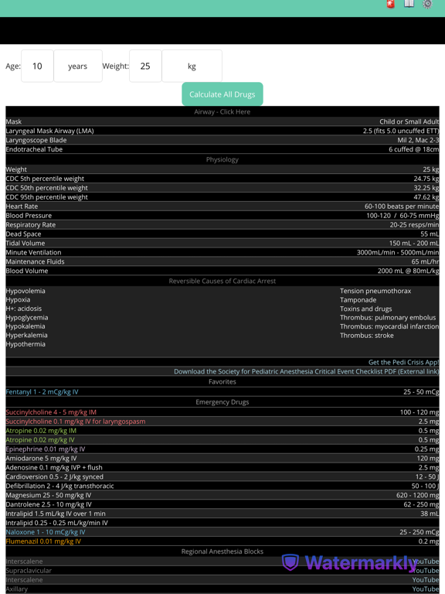
Task: Click the Mask row label
Action: 14,121
